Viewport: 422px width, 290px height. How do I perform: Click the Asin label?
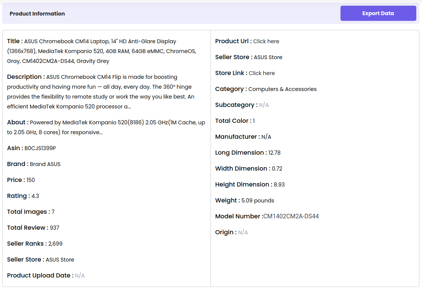15,148
